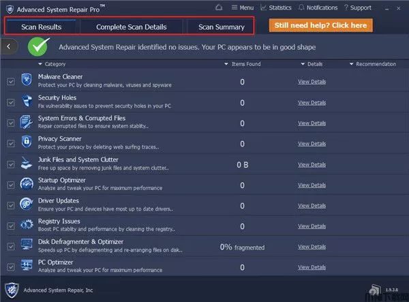
Task: Click the green checkmark status icon
Action: tap(38, 46)
